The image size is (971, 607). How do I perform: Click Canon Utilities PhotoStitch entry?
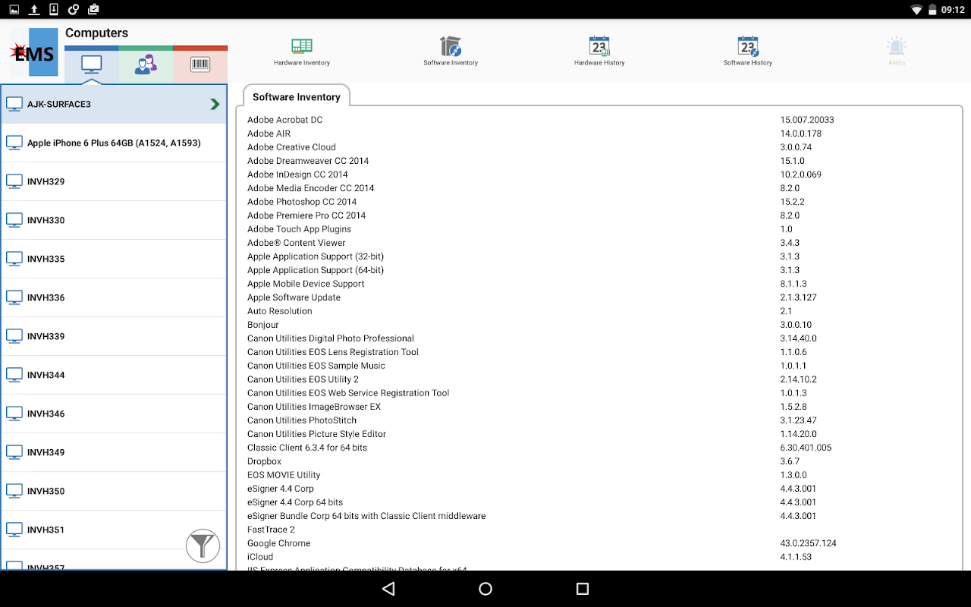tap(302, 420)
